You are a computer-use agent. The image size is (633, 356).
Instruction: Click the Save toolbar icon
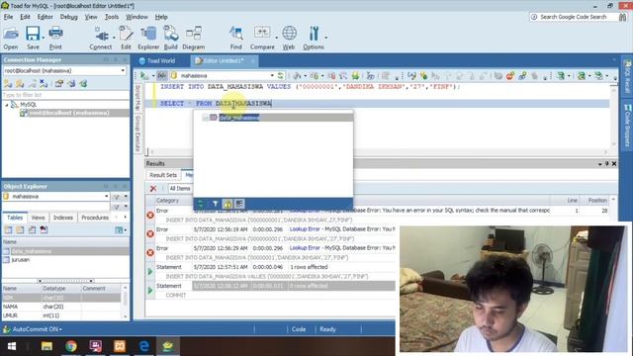(33, 38)
